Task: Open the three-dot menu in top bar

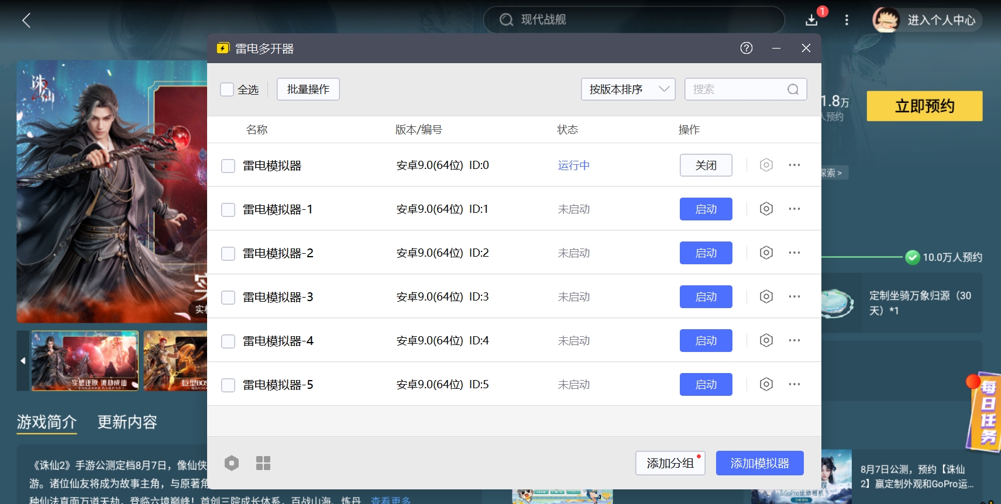Action: click(x=846, y=20)
